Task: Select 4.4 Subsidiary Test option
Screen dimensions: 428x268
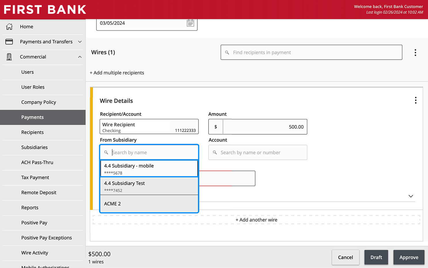Action: [x=149, y=186]
